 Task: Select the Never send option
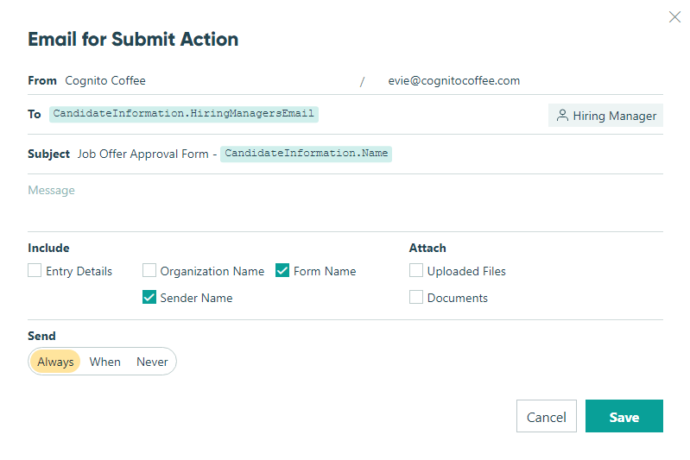coord(152,362)
